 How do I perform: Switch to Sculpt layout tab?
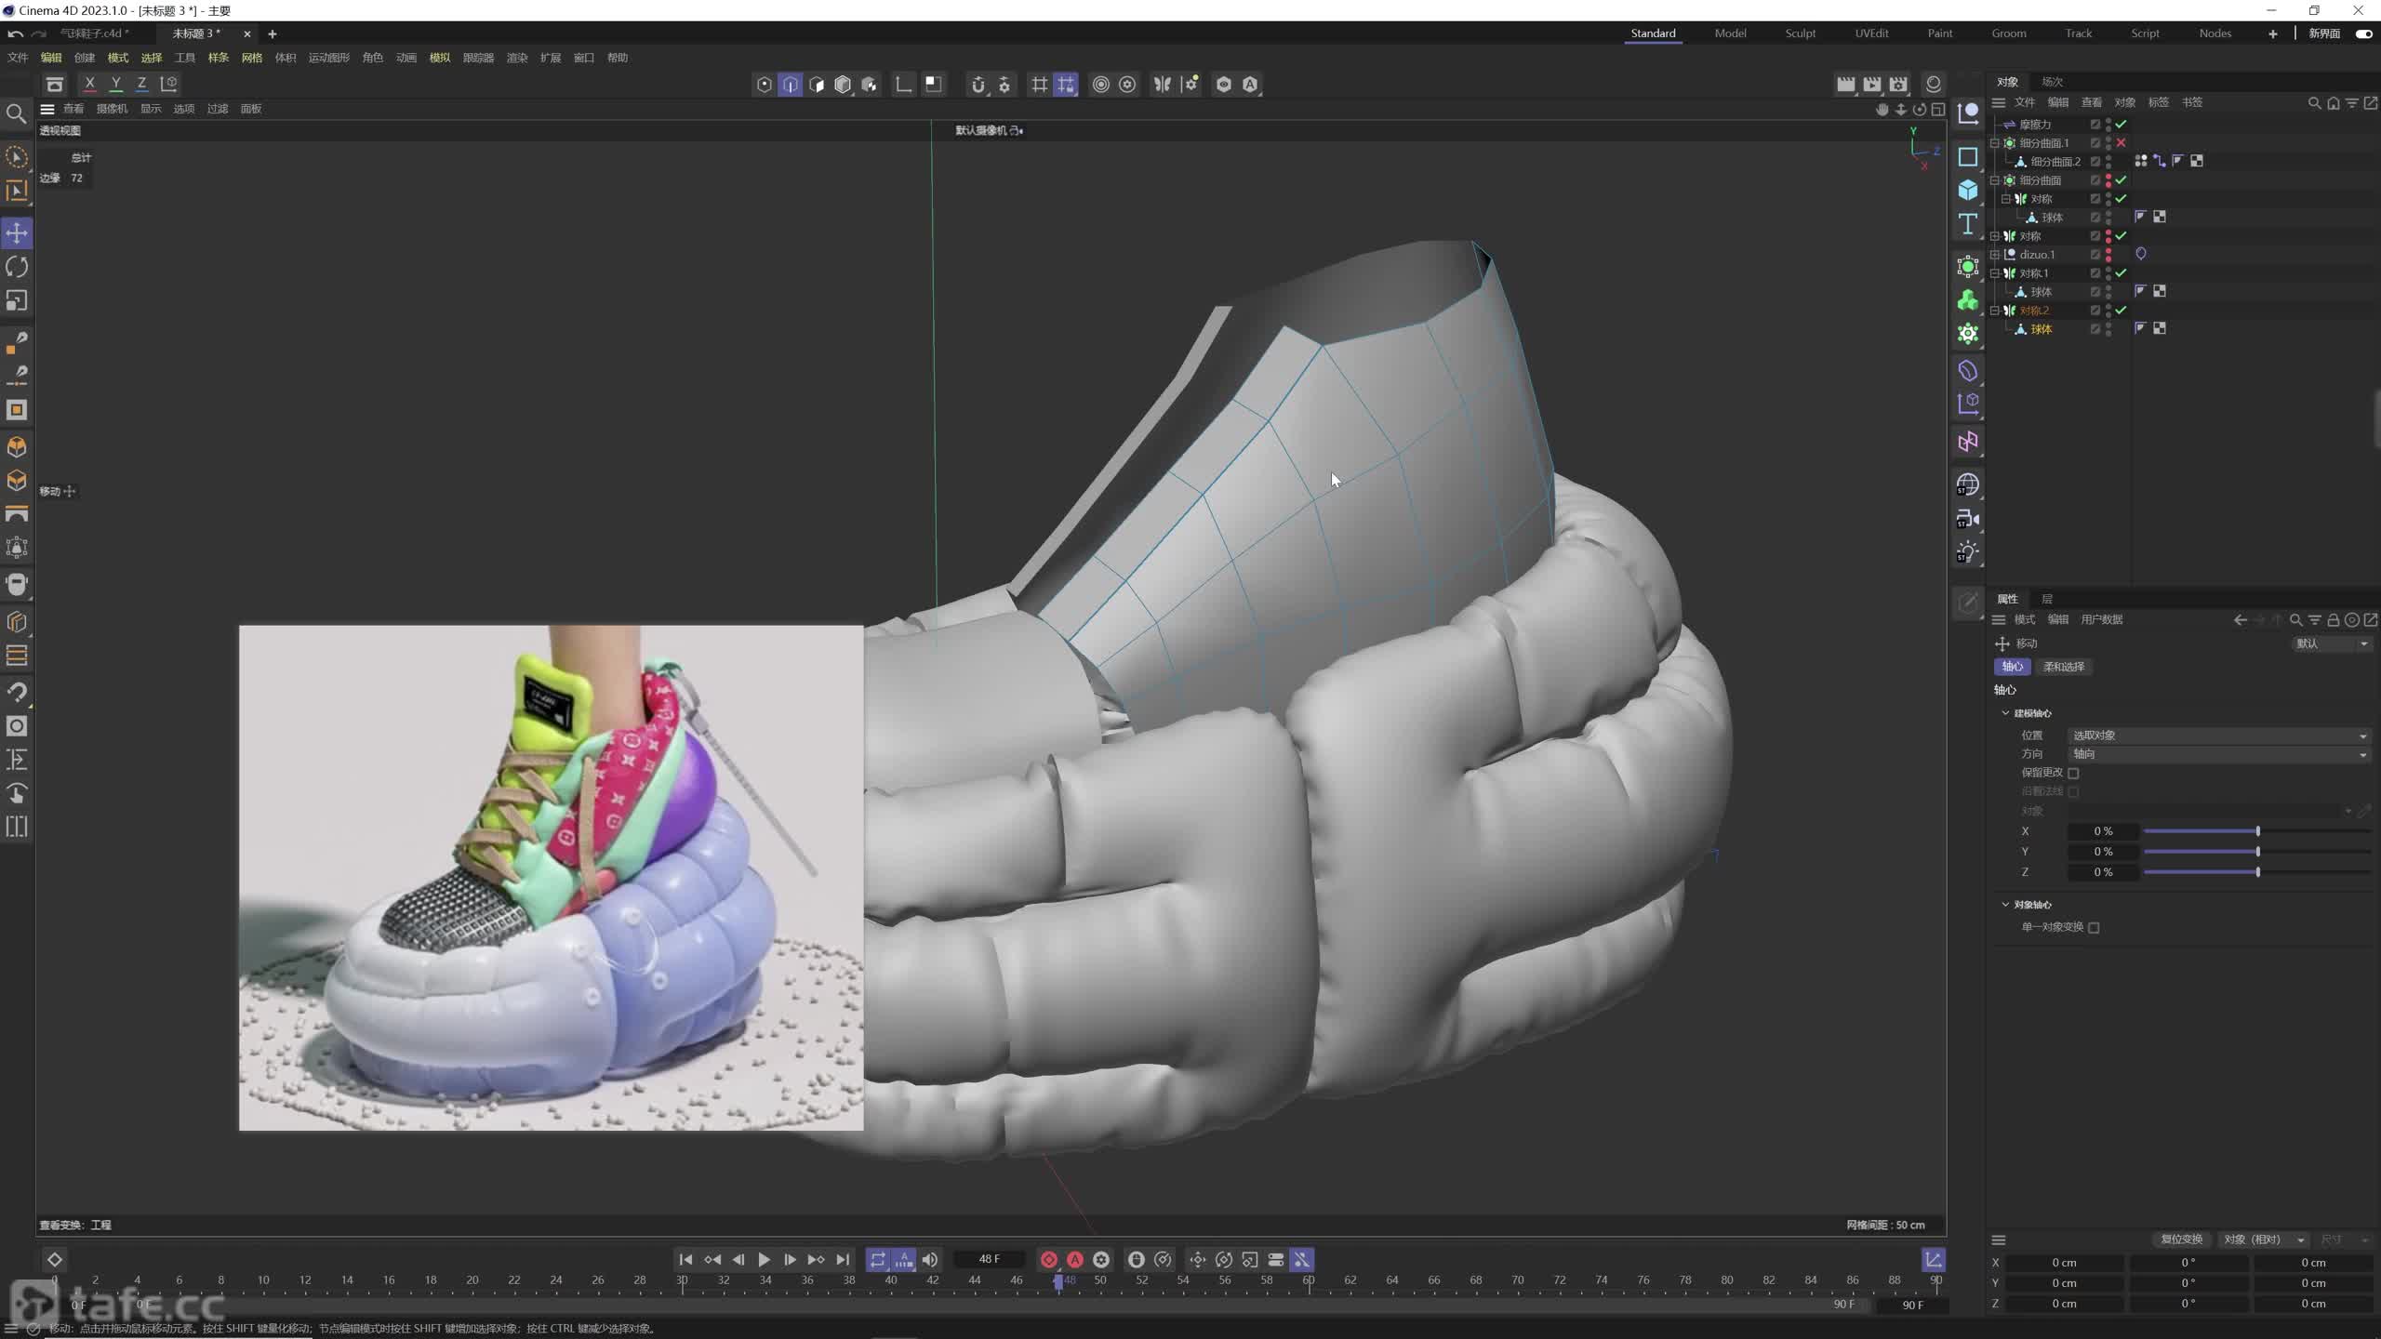coord(1800,33)
